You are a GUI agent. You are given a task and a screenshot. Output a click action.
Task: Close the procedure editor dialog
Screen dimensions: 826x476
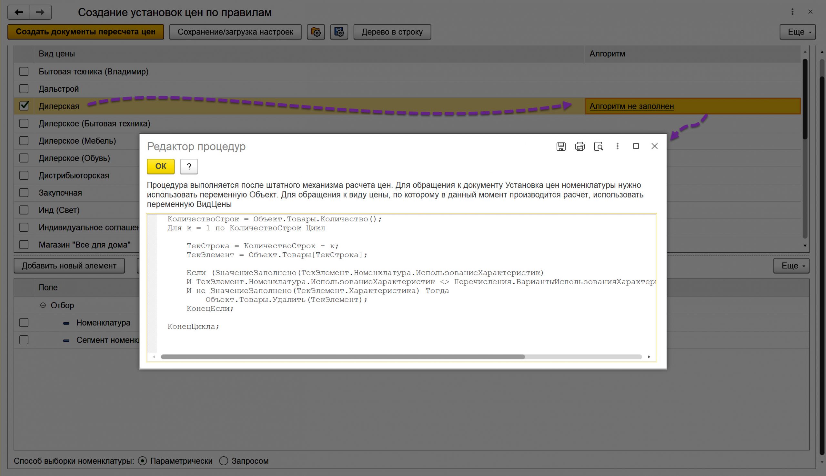(654, 146)
